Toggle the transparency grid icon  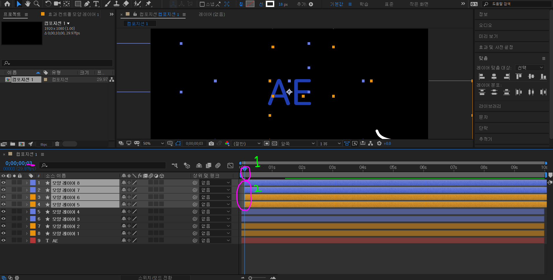274,144
